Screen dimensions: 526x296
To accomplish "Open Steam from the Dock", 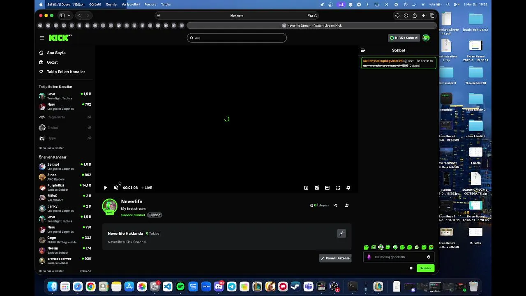I will (x=295, y=287).
